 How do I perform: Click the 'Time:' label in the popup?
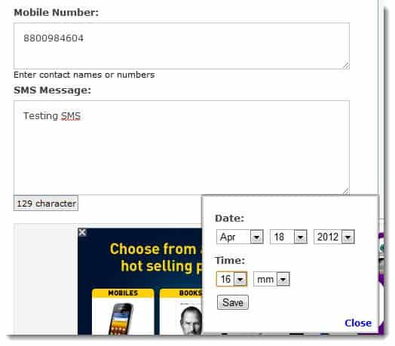tap(230, 260)
